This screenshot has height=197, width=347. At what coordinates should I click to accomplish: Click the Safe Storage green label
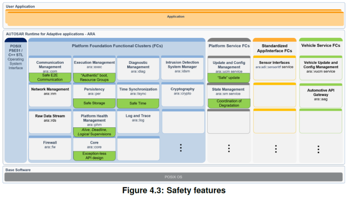pos(94,103)
